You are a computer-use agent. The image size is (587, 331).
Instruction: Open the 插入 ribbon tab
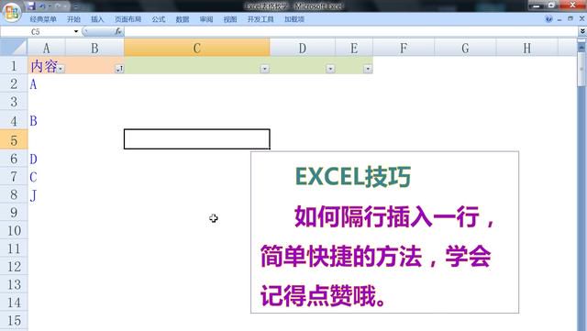point(97,19)
